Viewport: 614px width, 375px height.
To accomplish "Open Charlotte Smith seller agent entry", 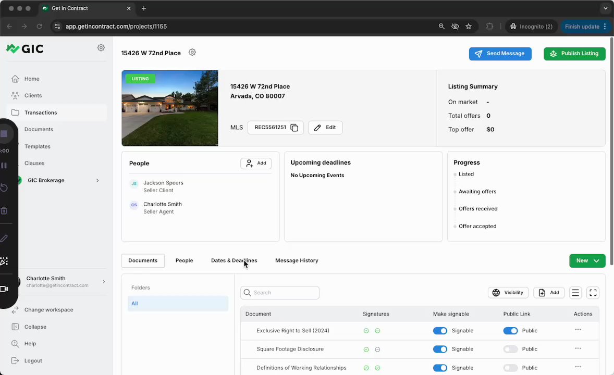I will (162, 208).
